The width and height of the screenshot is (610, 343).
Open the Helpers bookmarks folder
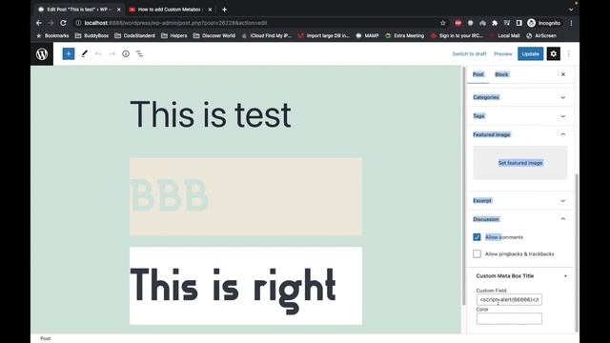tap(174, 35)
